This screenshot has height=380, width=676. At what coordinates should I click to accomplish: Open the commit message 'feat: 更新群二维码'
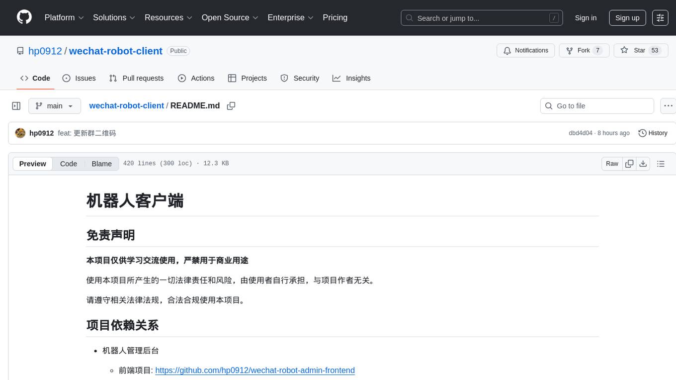tap(87, 133)
